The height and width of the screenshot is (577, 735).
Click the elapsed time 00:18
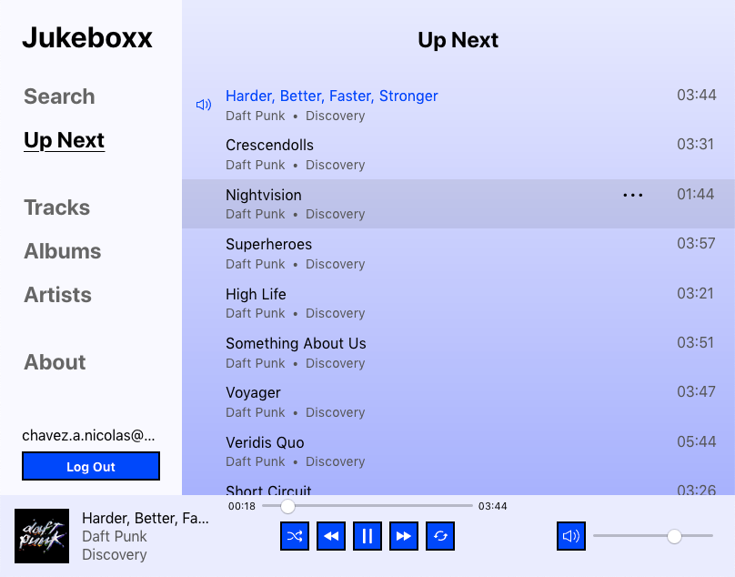click(x=242, y=506)
